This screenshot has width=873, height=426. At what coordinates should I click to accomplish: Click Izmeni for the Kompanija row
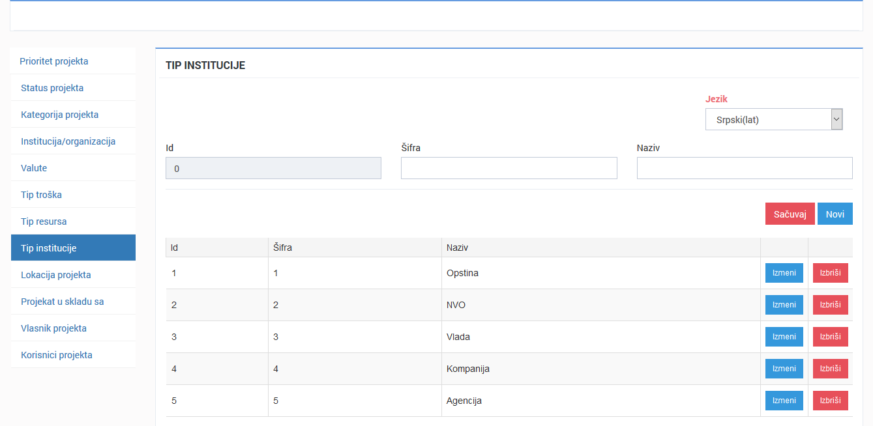click(784, 369)
